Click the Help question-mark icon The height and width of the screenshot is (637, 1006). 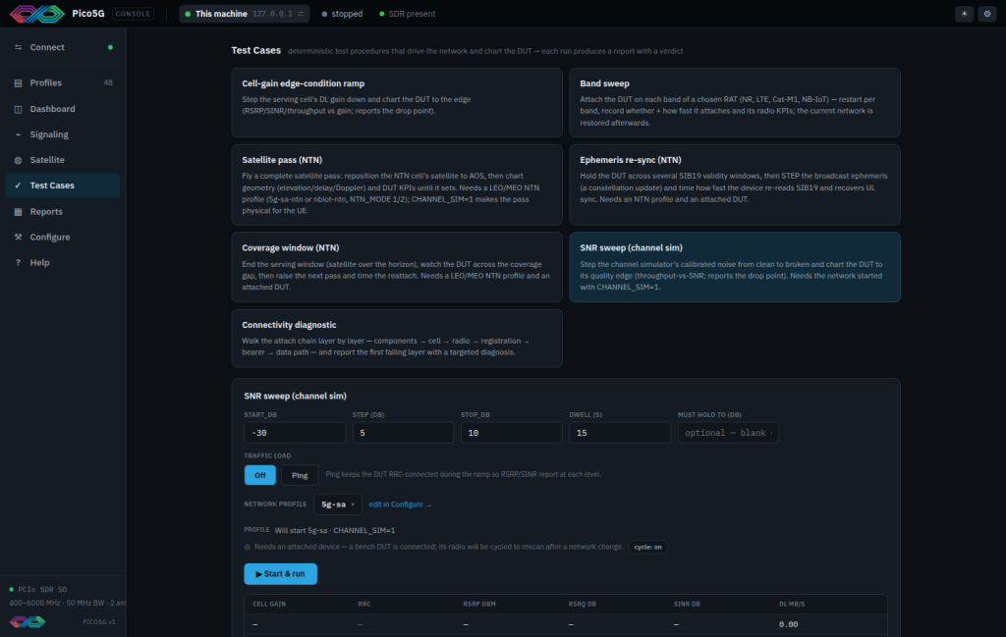pyautogui.click(x=18, y=263)
